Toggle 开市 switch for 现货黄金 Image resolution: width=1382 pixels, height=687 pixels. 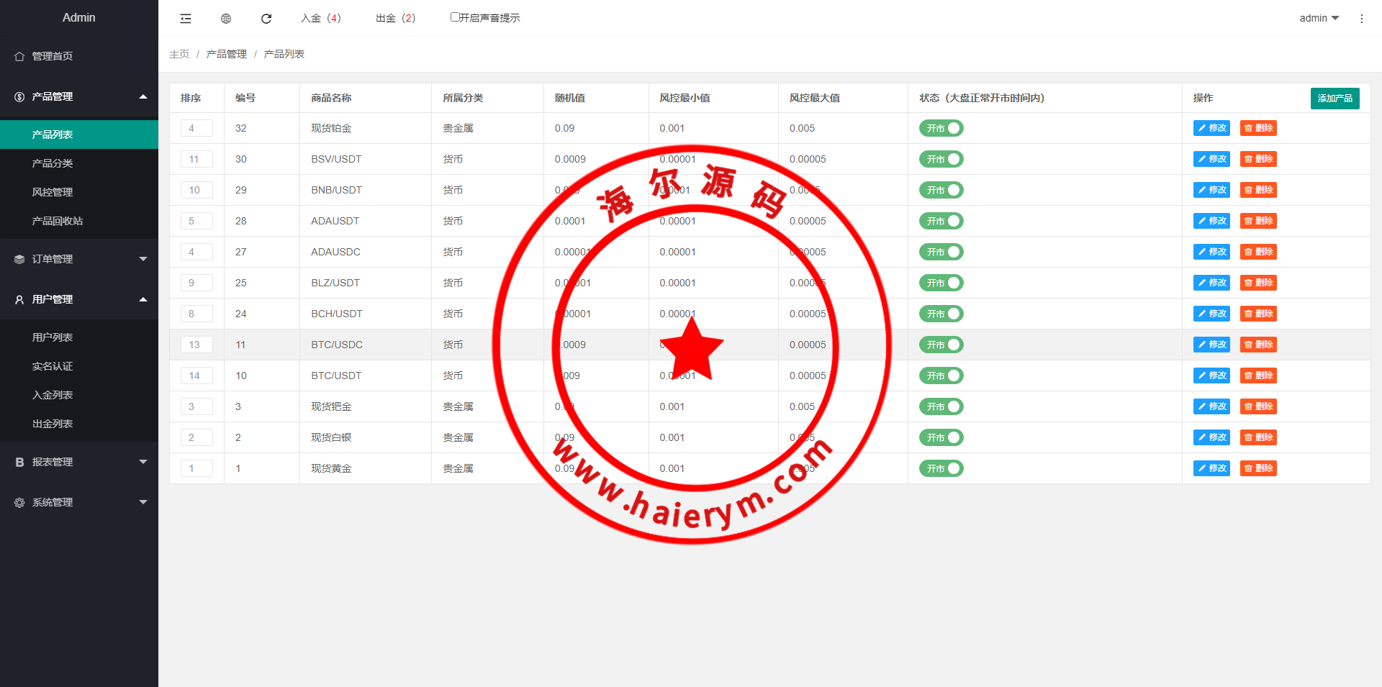[x=941, y=468]
